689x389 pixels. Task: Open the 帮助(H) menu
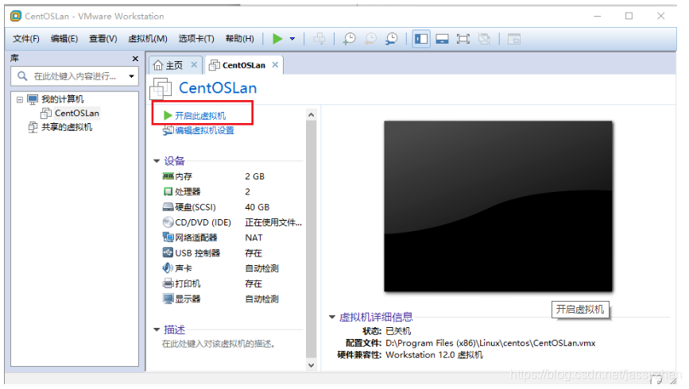tap(239, 39)
